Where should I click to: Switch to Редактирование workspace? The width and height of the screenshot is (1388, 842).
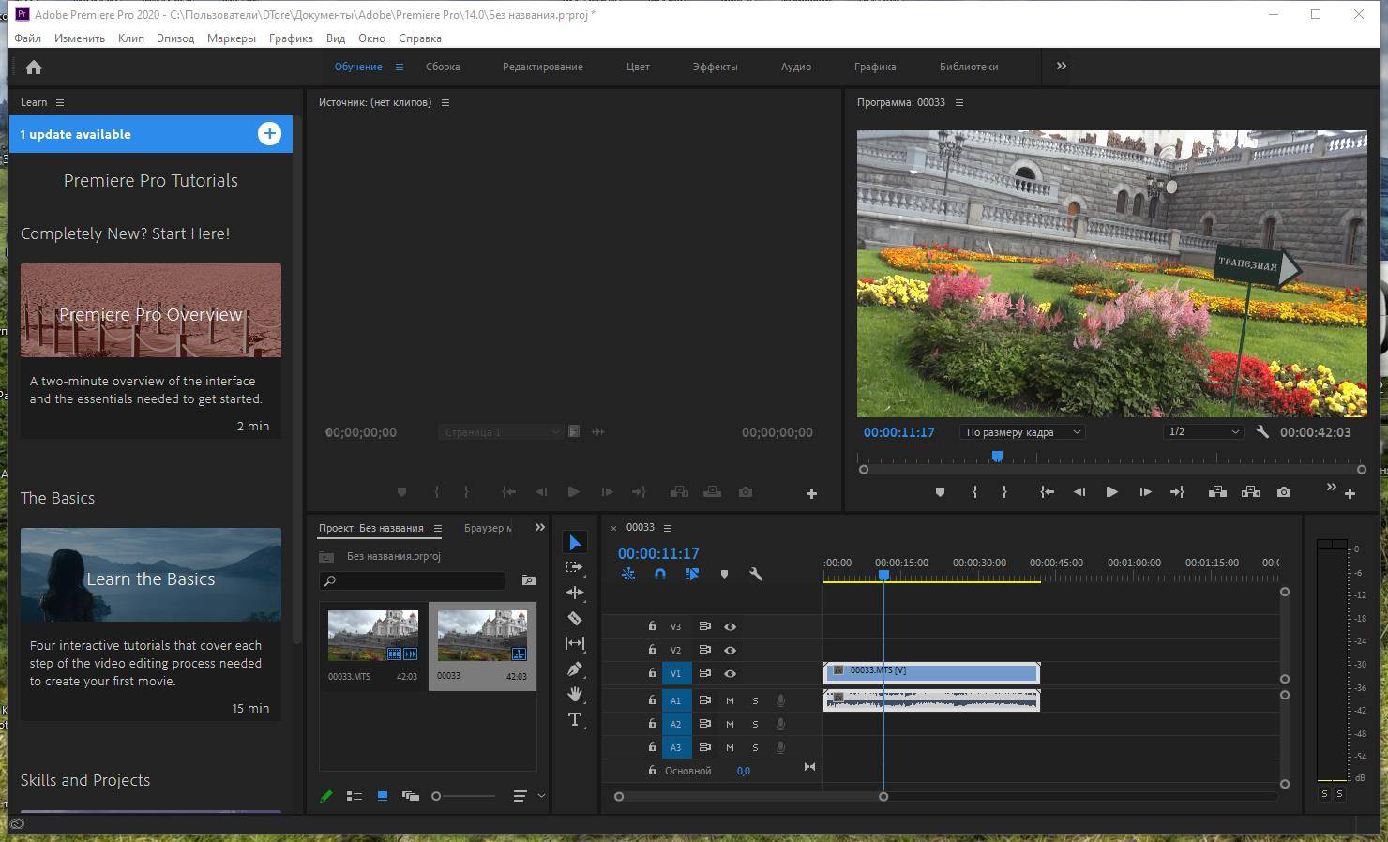pyautogui.click(x=543, y=67)
